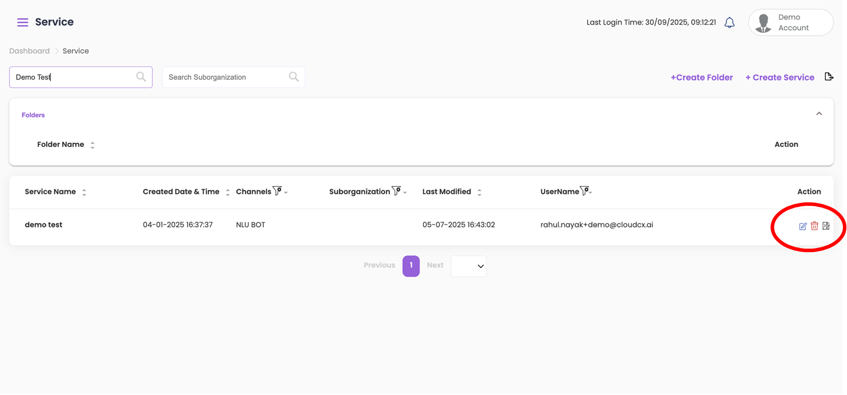Sort folders by Folder Name
This screenshot has width=847, height=395.
pyautogui.click(x=92, y=145)
